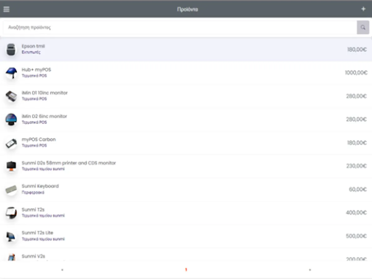Screen dimensions: 372x279
Task: Open the Sunmi T2s product thumbnail
Action: point(11,213)
